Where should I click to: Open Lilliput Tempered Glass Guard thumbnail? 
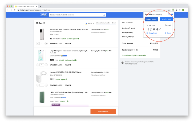click(x=42, y=55)
